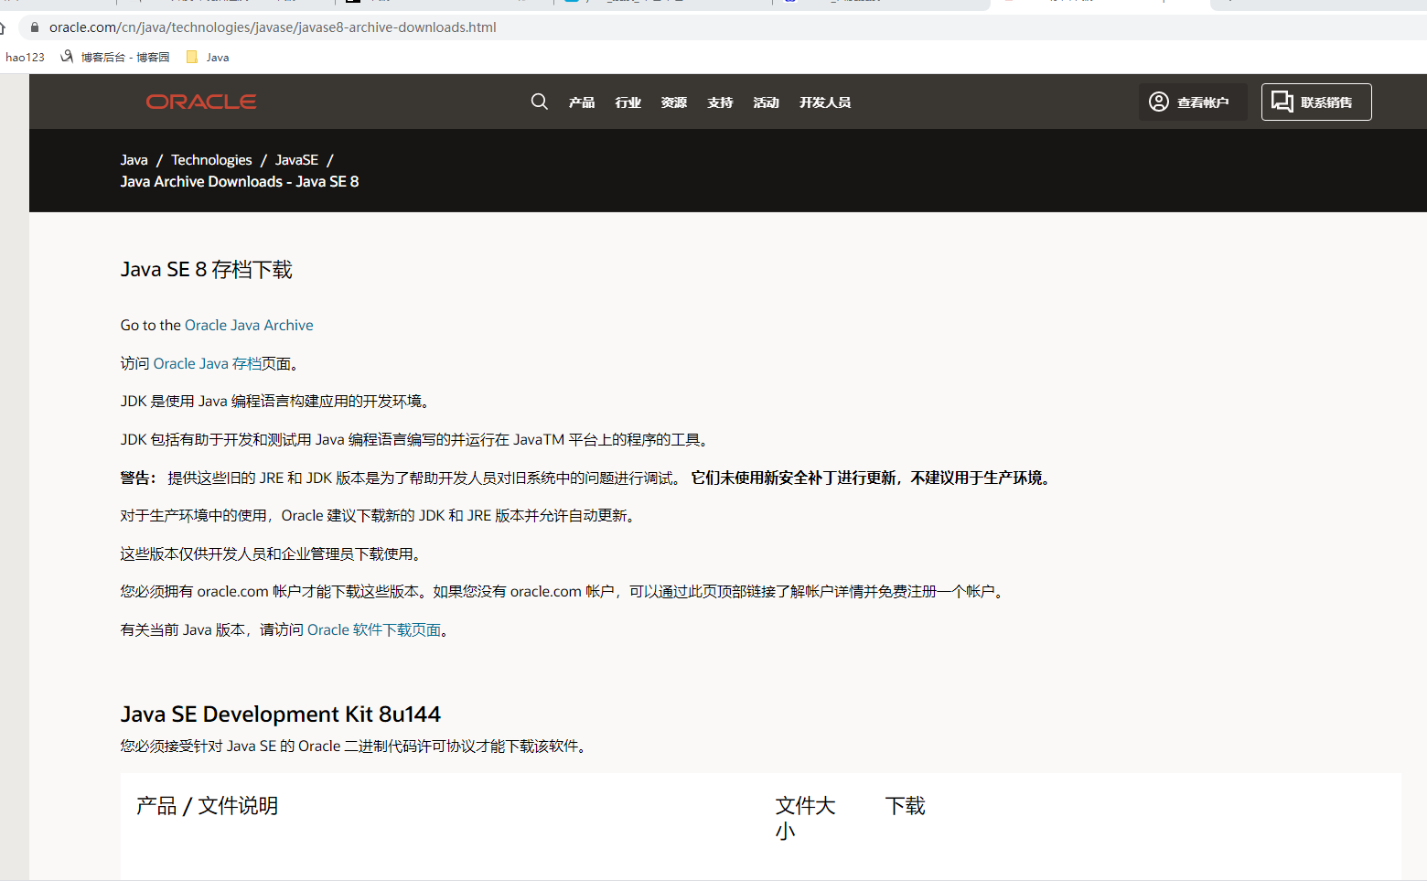This screenshot has height=881, width=1427.
Task: Open the 活动 navigation menu
Action: point(767,102)
